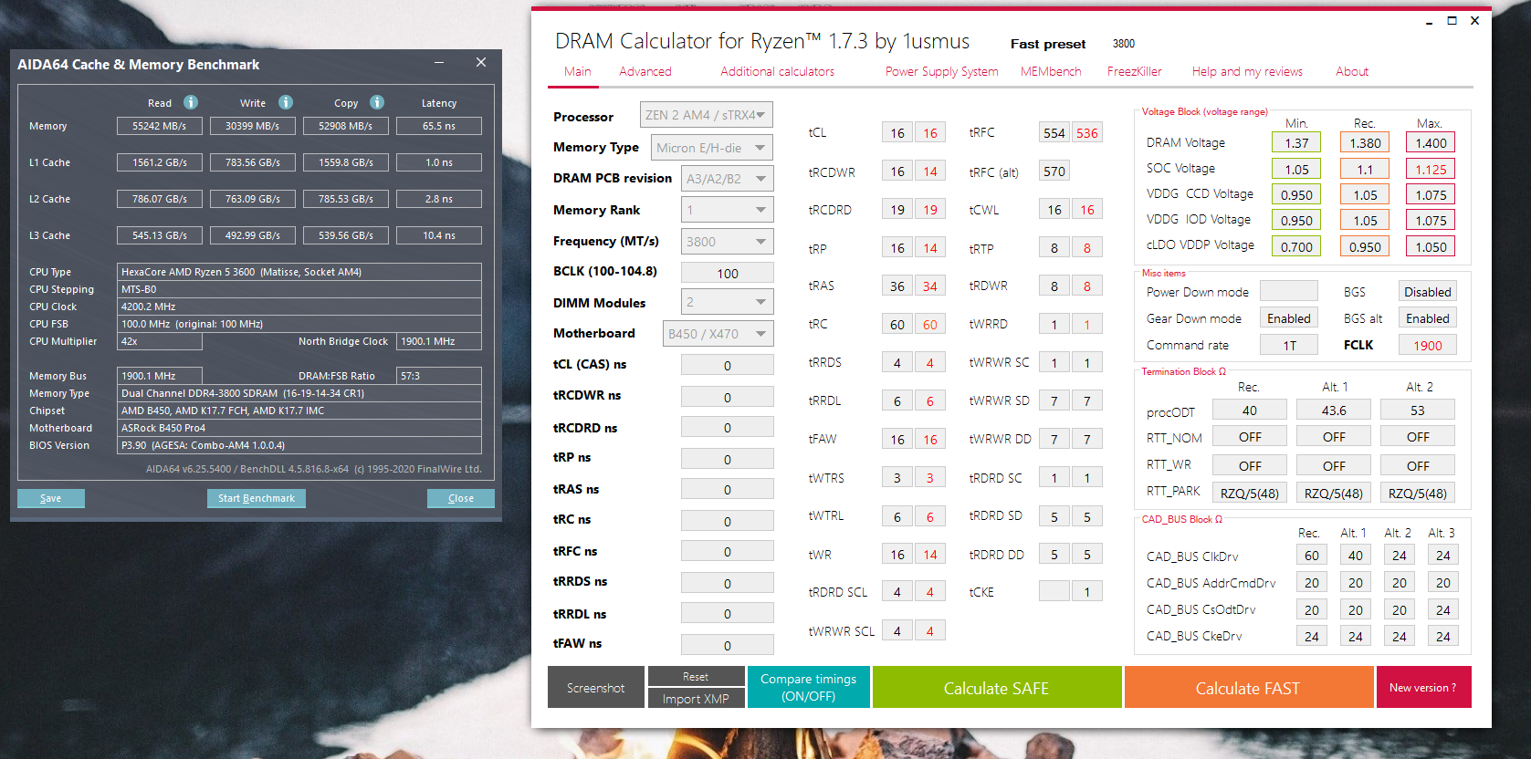Click the Calculate SAFE button
This screenshot has width=1531, height=759.
pyautogui.click(x=997, y=688)
